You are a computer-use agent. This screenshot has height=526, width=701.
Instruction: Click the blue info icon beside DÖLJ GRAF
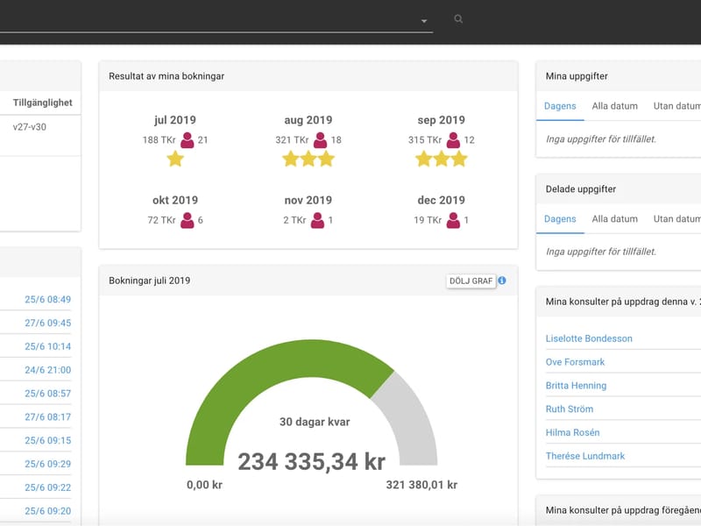tap(502, 281)
